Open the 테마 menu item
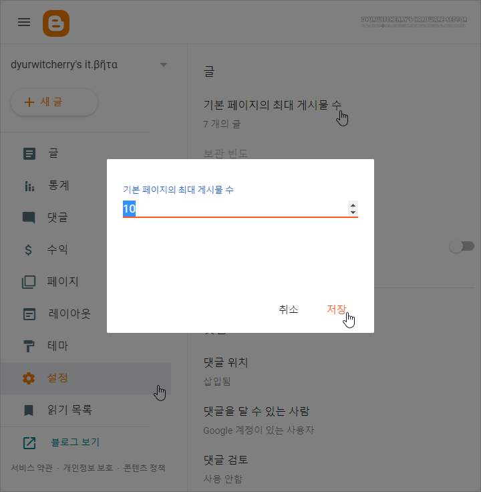 (x=57, y=346)
